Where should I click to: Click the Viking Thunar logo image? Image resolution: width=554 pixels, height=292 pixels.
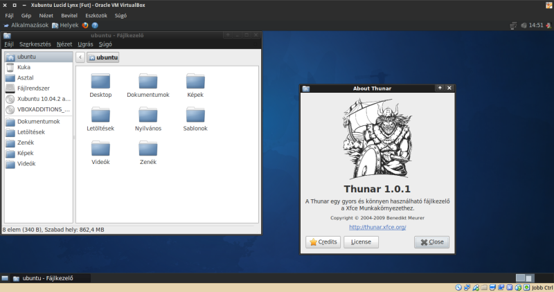pos(377,139)
